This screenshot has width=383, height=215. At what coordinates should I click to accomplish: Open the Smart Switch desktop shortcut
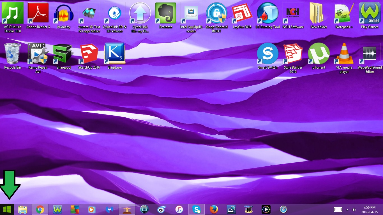268,56
